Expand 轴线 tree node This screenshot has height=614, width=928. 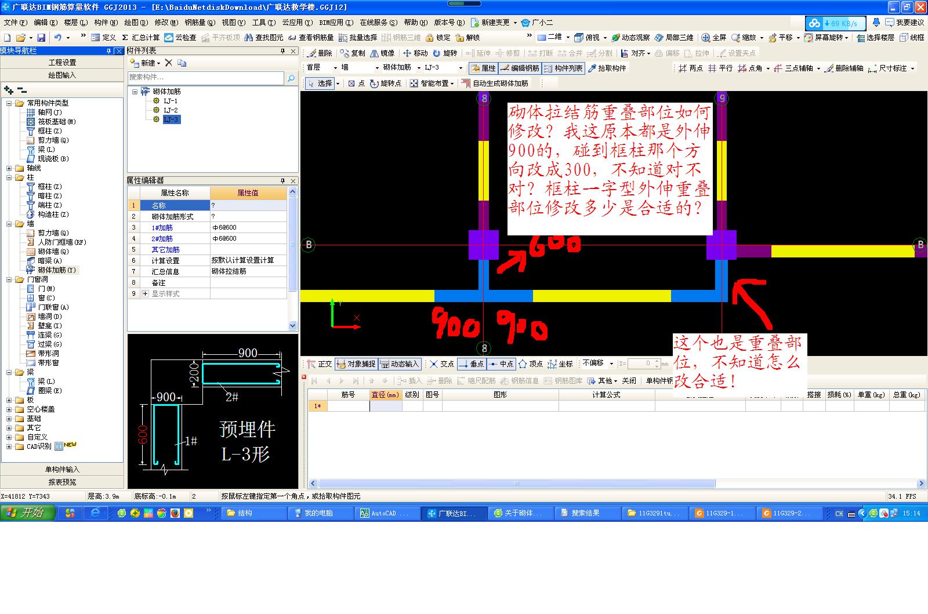pyautogui.click(x=9, y=168)
